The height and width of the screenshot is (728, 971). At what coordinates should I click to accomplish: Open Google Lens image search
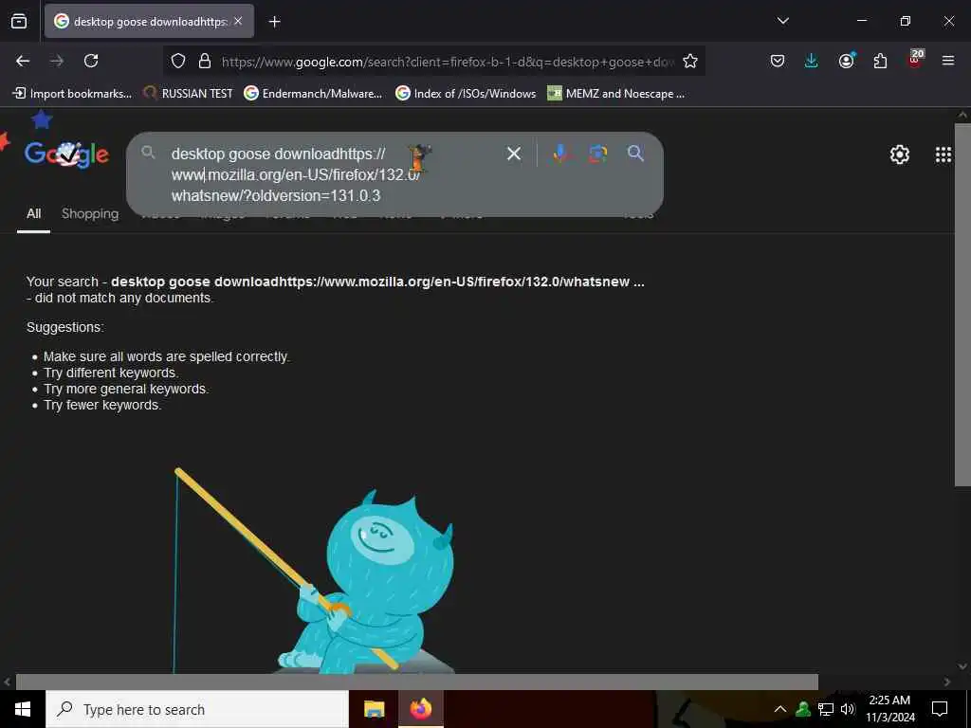click(597, 154)
